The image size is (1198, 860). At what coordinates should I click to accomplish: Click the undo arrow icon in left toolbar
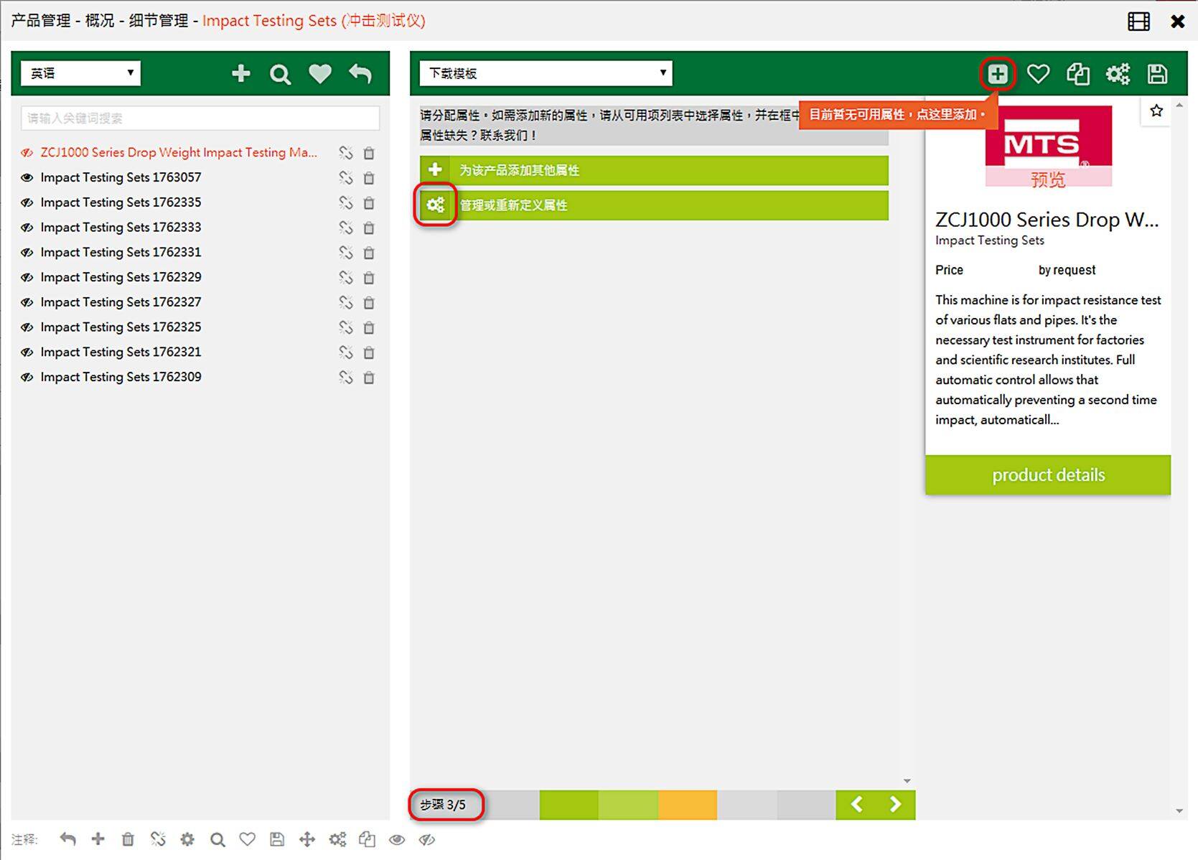tap(360, 73)
